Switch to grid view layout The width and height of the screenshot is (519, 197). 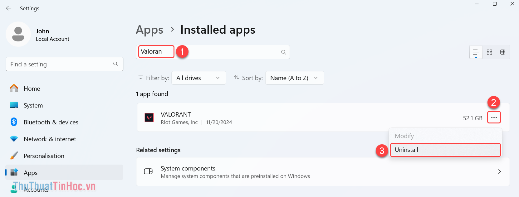pos(489,52)
